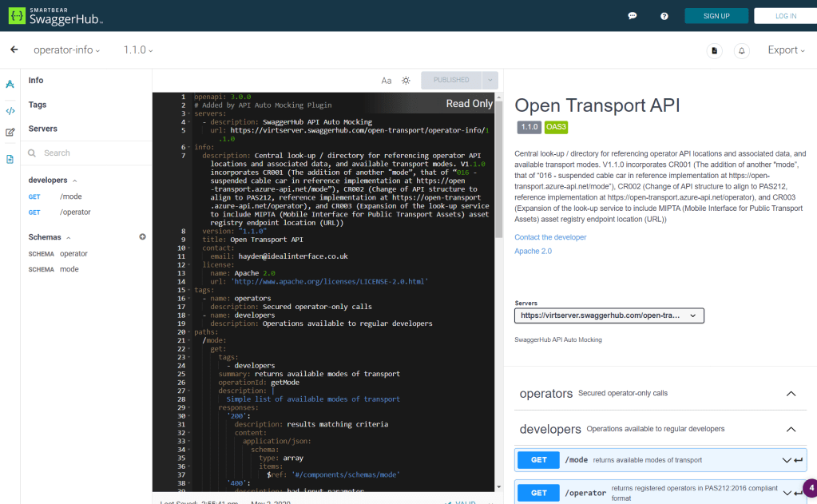
Task: Collapse the operators section chevron
Action: point(791,394)
